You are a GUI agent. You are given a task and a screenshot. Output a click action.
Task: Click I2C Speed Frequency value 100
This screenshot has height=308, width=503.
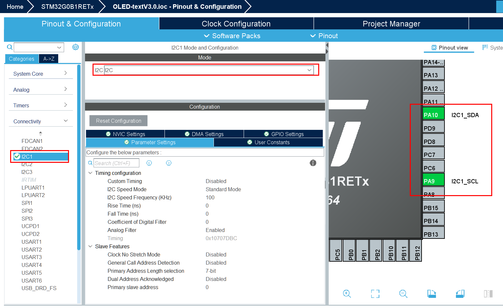210,197
